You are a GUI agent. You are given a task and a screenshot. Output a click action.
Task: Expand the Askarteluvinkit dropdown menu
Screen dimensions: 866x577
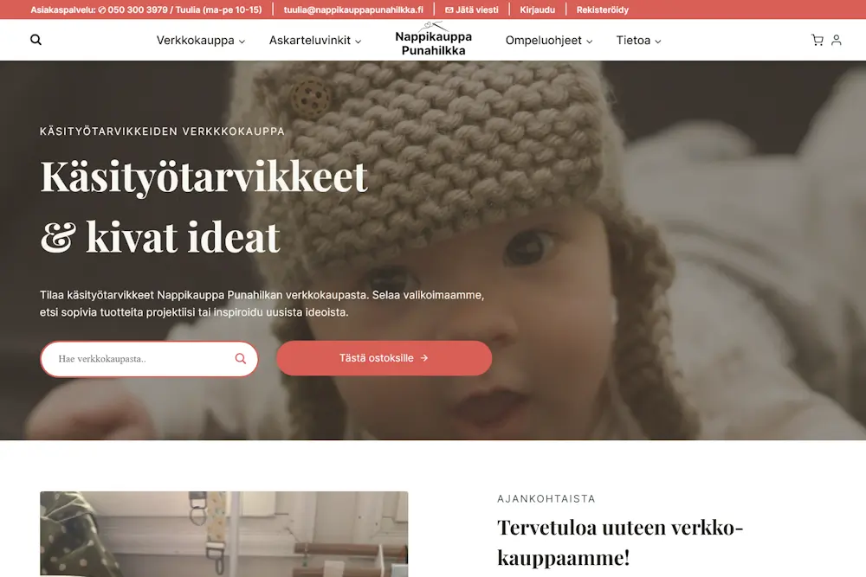pyautogui.click(x=315, y=41)
